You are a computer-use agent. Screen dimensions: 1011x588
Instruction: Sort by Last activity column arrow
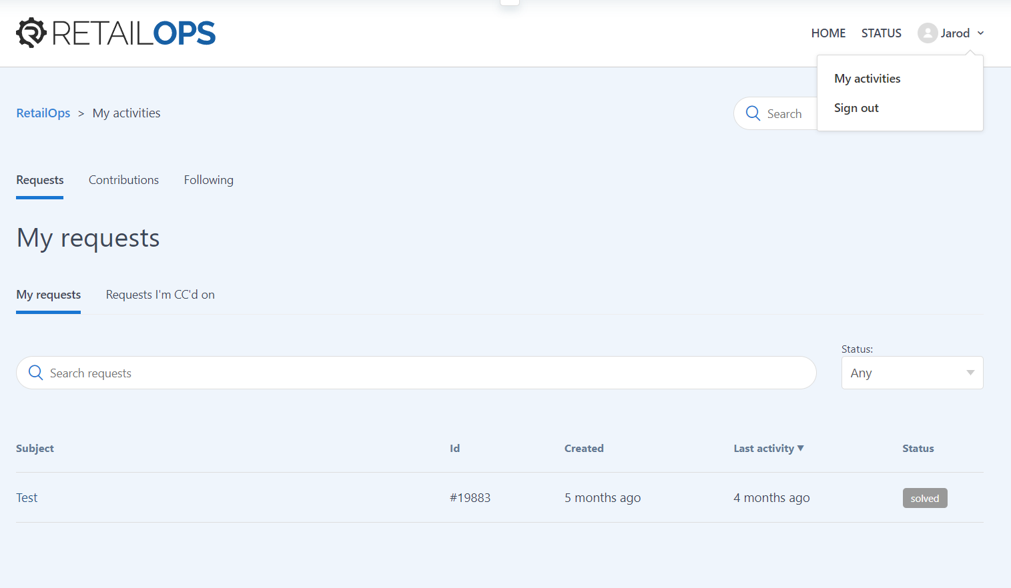[801, 448]
